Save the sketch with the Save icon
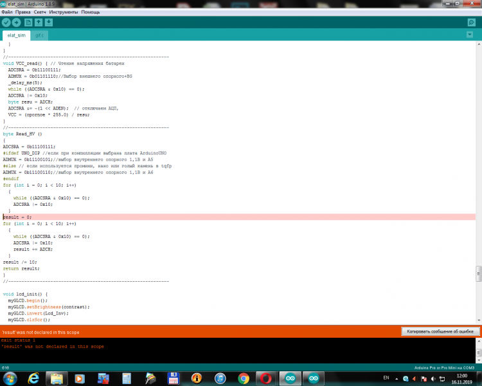The width and height of the screenshot is (482, 386). [x=49, y=23]
